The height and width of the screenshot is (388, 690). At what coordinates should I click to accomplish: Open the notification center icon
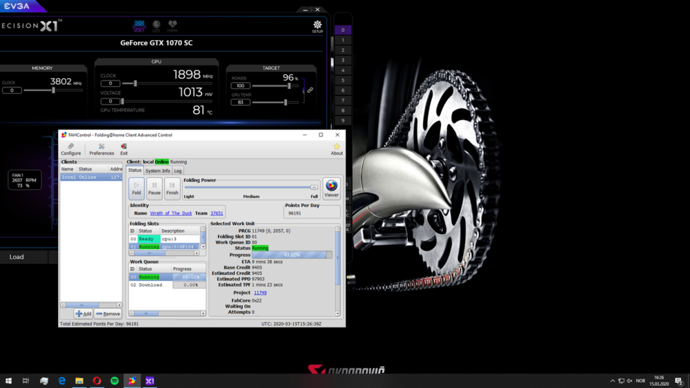click(679, 381)
